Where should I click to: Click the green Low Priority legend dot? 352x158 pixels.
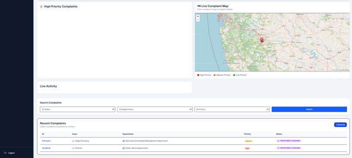(x=234, y=75)
